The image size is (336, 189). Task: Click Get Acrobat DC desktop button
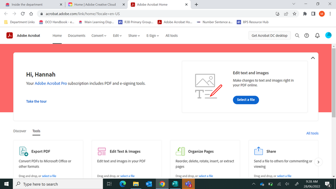[x=269, y=35]
